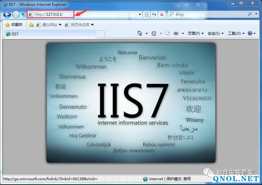The image size is (262, 185).
Task: Select the IIS7 browser tab
Action: point(50,34)
